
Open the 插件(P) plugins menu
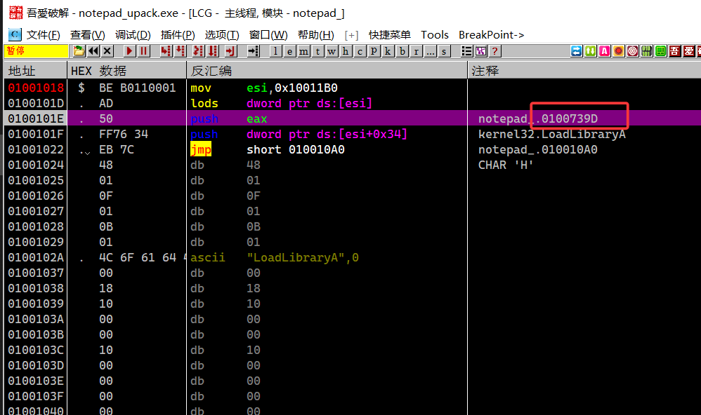pyautogui.click(x=178, y=34)
